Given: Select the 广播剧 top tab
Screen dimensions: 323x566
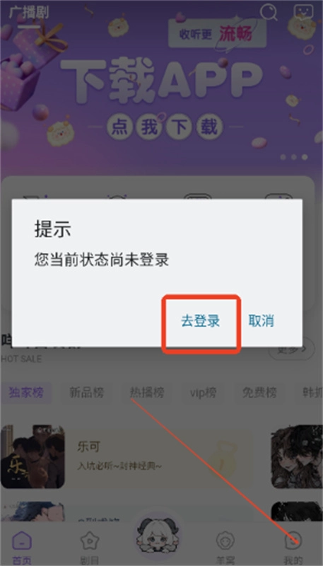Looking at the screenshot, I should point(29,12).
